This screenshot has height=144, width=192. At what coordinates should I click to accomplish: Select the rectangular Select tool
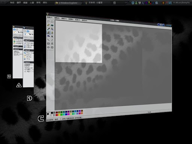click(x=52, y=22)
